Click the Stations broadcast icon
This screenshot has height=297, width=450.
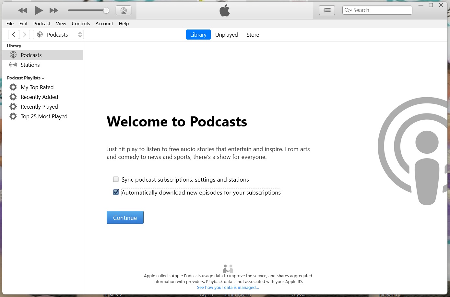click(x=13, y=65)
